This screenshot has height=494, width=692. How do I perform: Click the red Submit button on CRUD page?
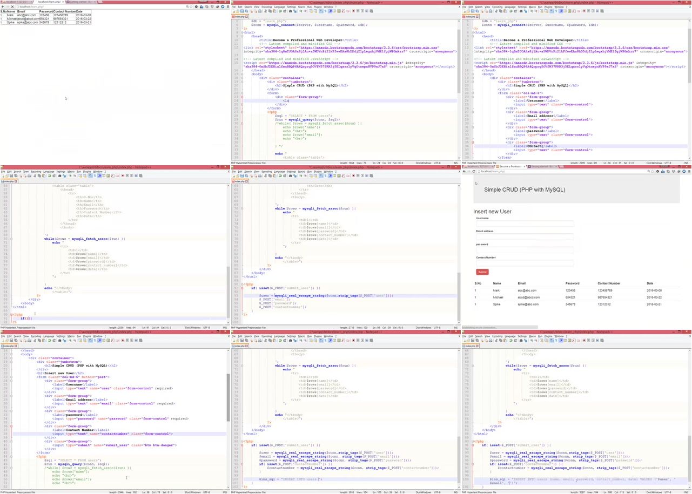[482, 272]
